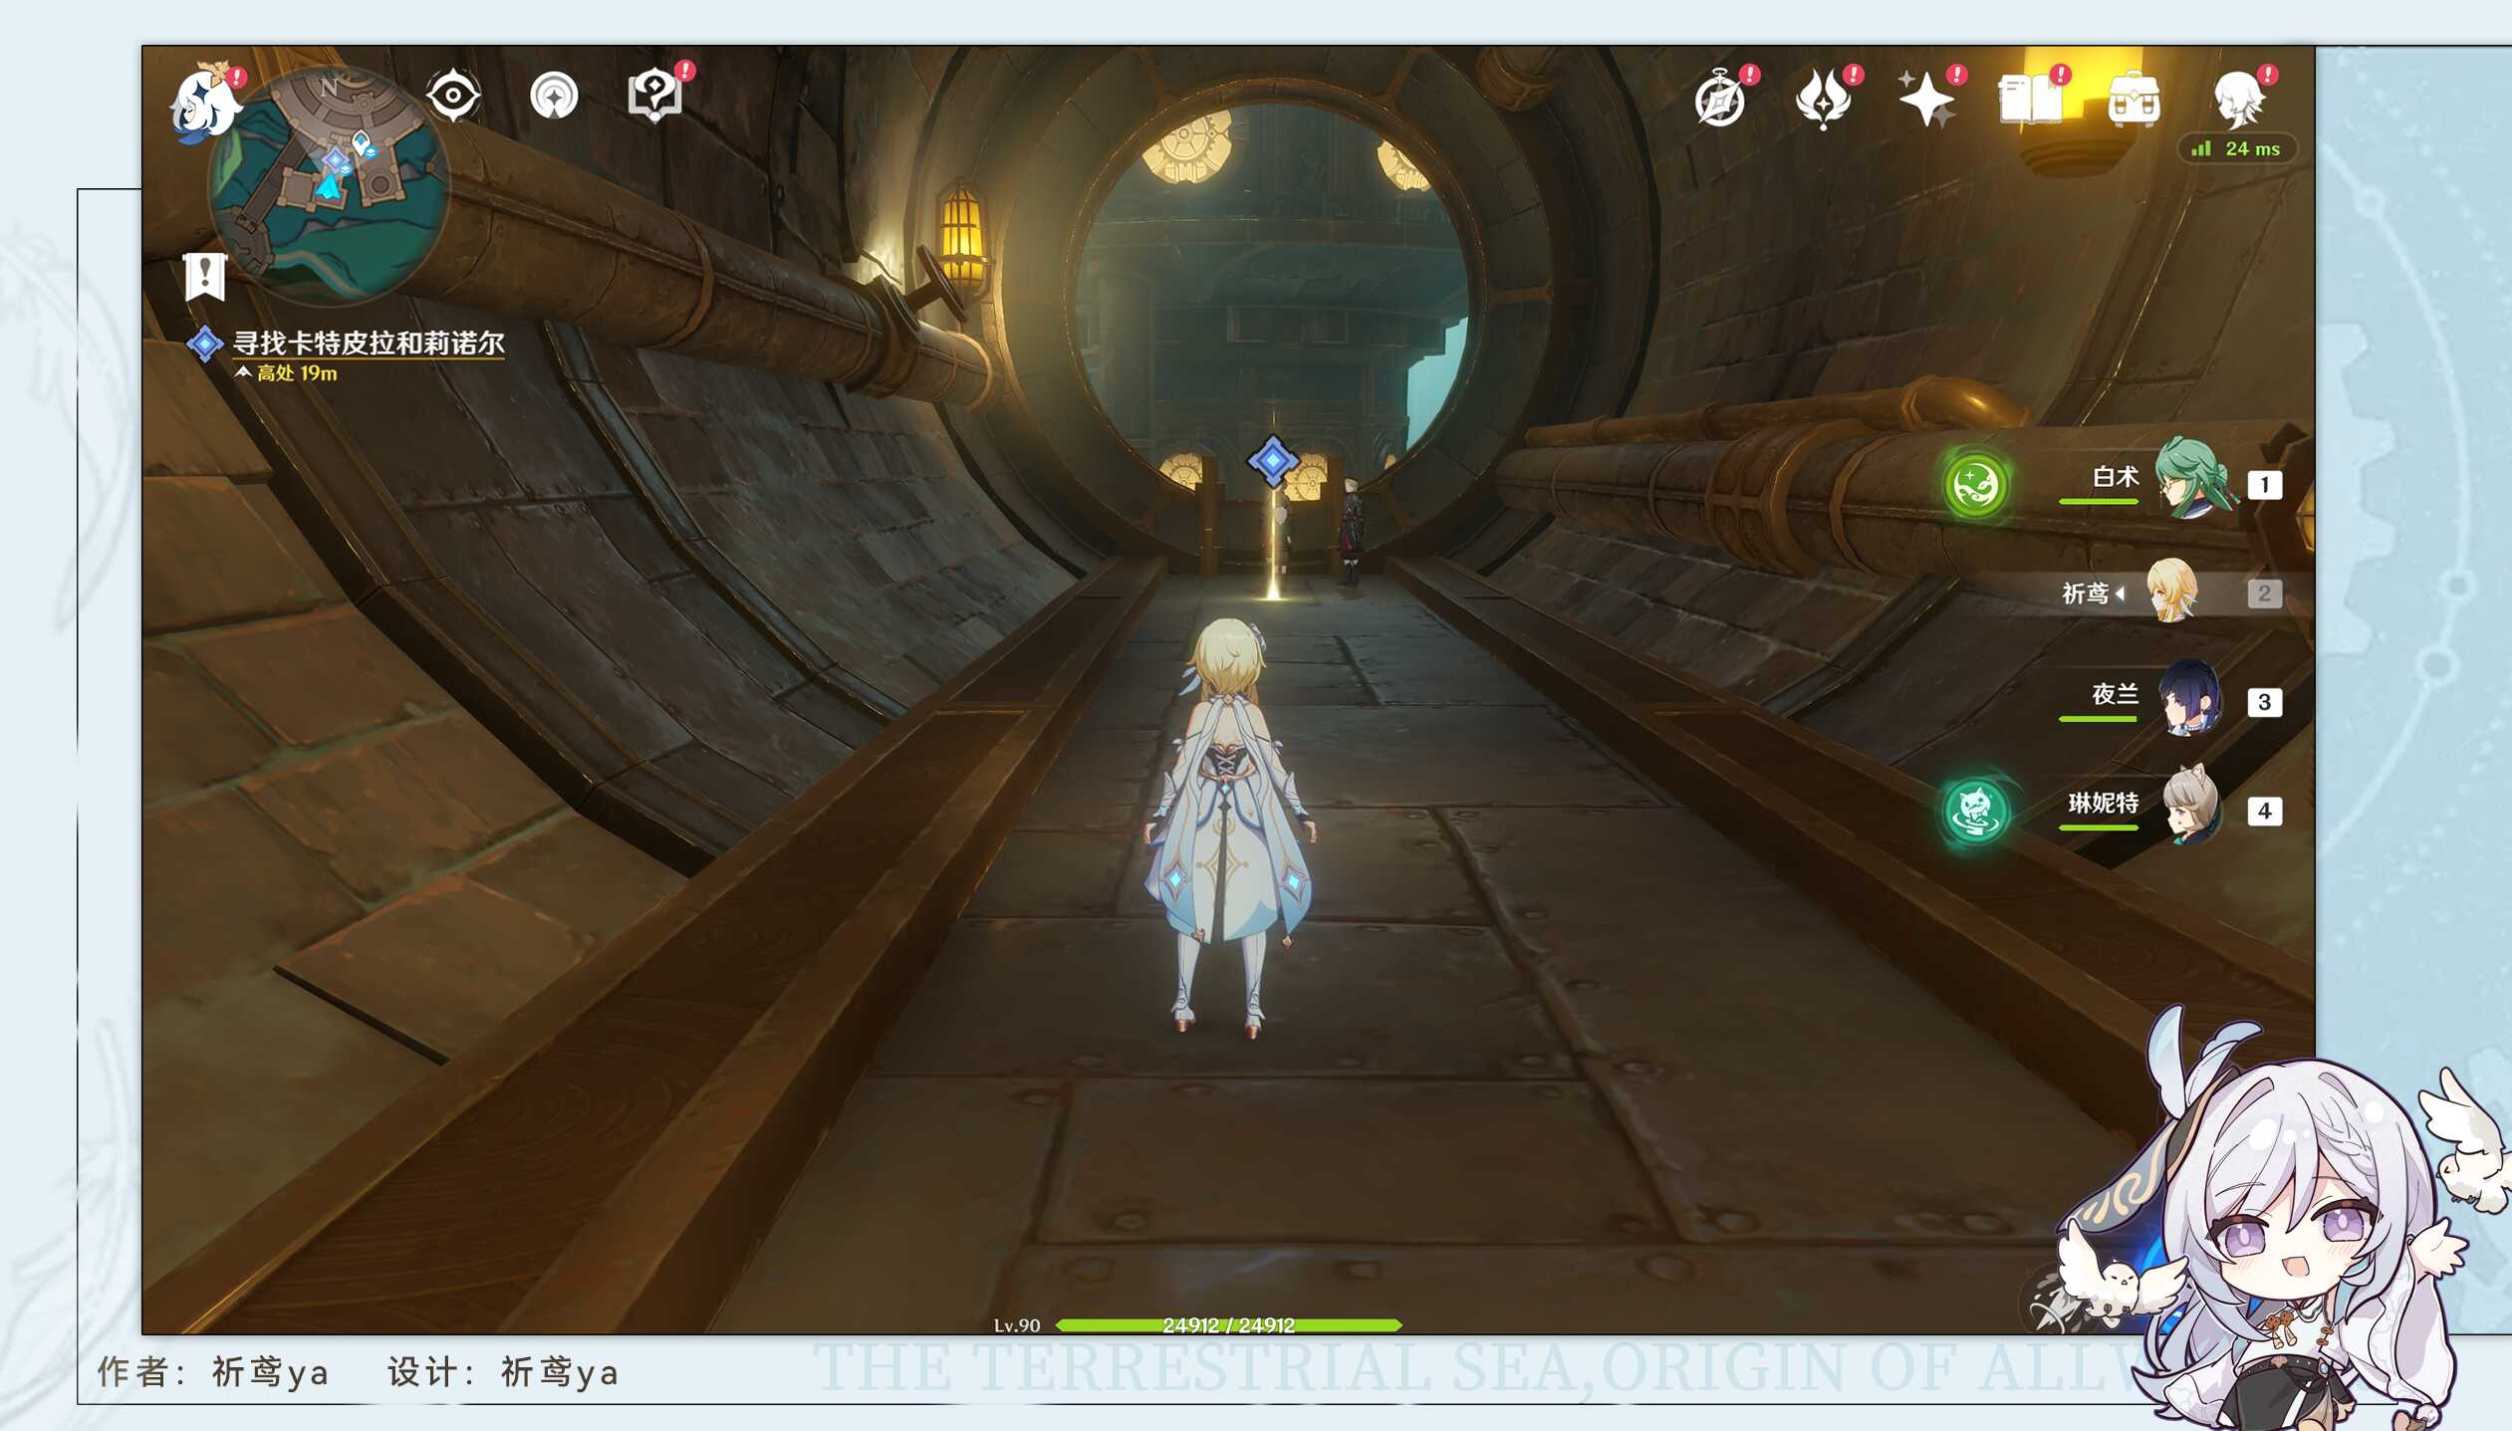
Task: Click the blue quest waypoint marker in the tunnel
Action: click(x=1273, y=460)
